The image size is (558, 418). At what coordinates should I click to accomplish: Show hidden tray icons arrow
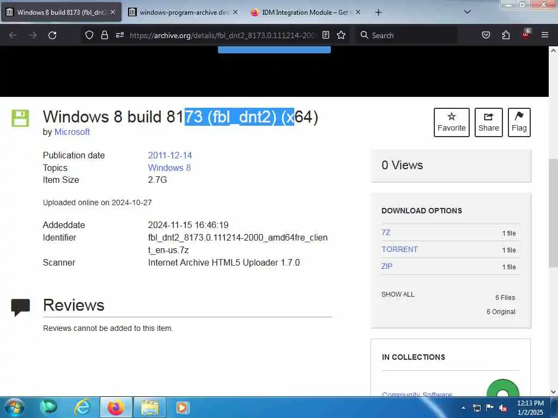[463, 408]
